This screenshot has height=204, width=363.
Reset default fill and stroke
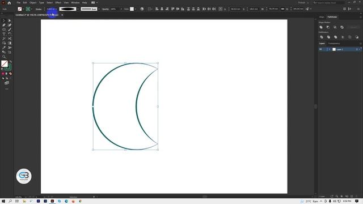2,69
